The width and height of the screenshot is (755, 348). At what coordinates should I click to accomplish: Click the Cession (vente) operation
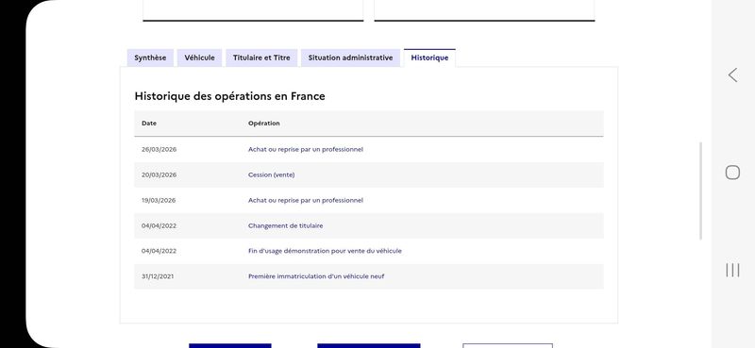271,174
